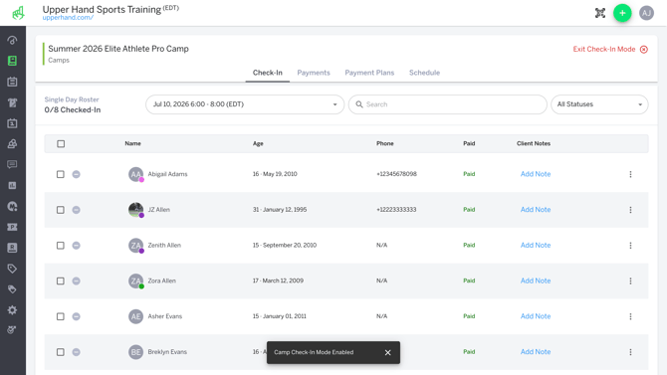Click Add Note for Asher Evans
This screenshot has height=375, width=667.
[x=536, y=316]
